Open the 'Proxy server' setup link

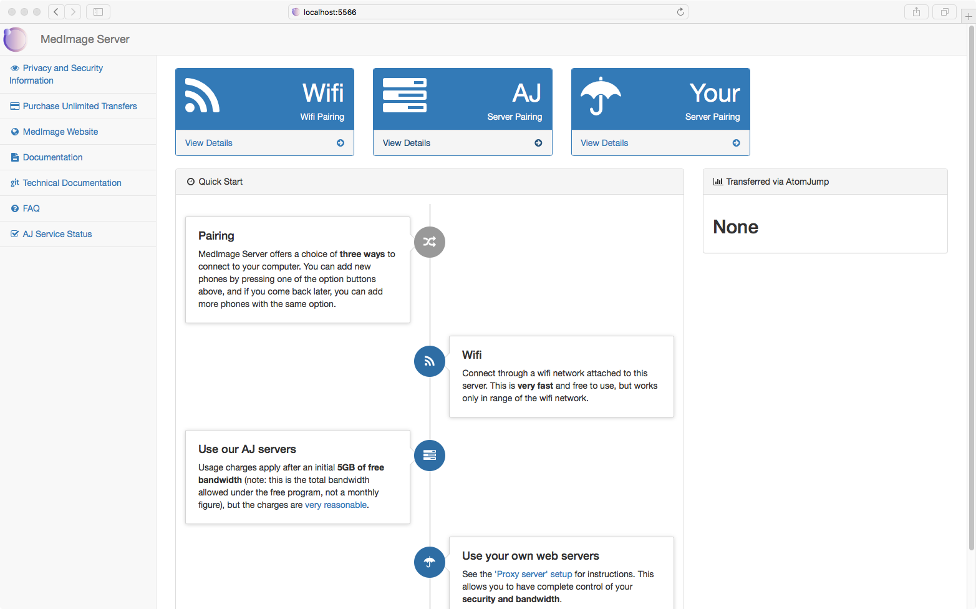[x=533, y=574]
